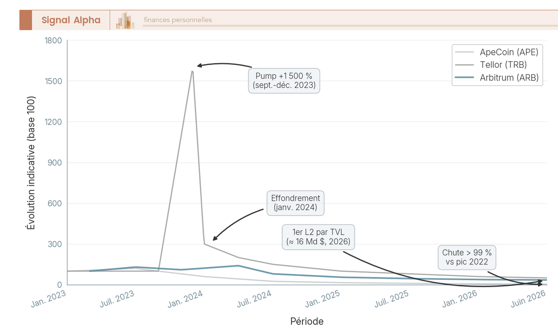The image size is (558, 335).
Task: Toggle Arbitrum (ARB) legend entry
Action: [498, 78]
